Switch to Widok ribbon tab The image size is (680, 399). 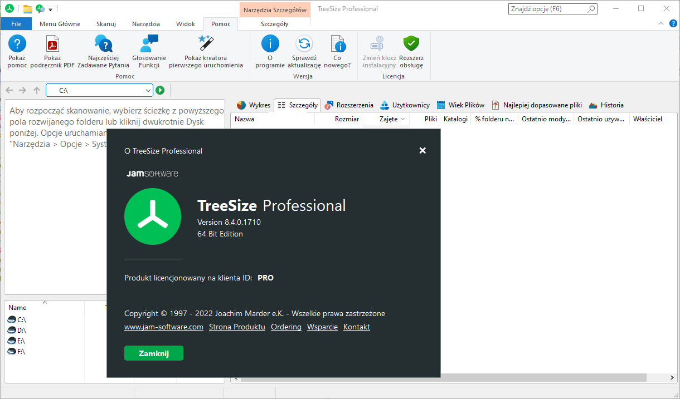[x=186, y=24]
